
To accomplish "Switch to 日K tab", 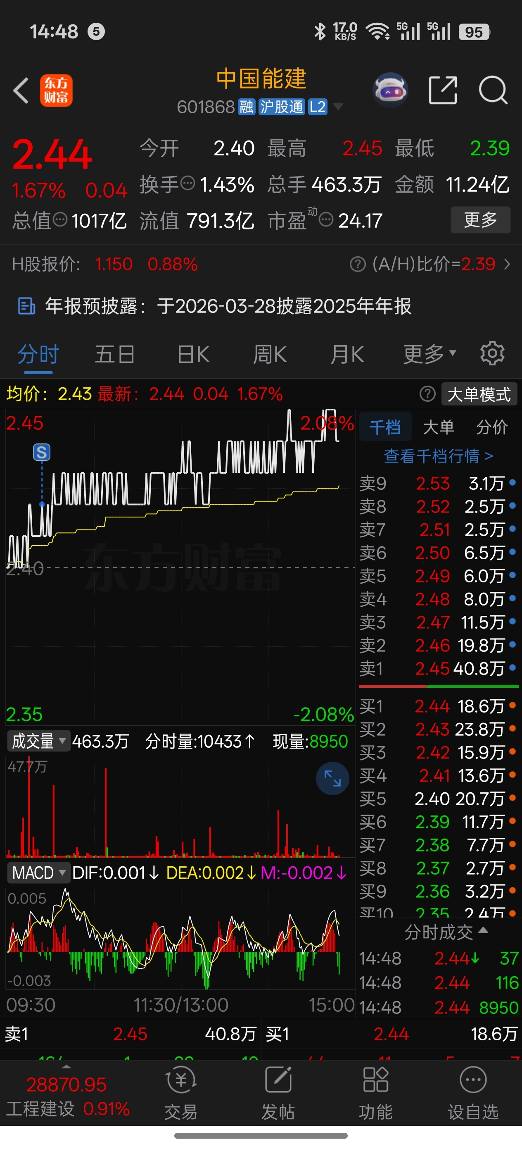I will [x=193, y=354].
